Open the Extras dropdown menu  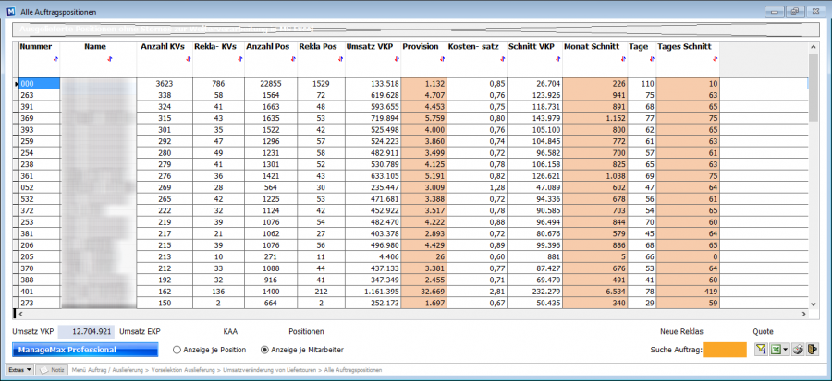point(20,370)
